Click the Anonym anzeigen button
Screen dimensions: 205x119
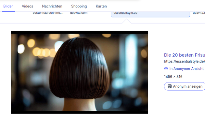tap(185, 86)
